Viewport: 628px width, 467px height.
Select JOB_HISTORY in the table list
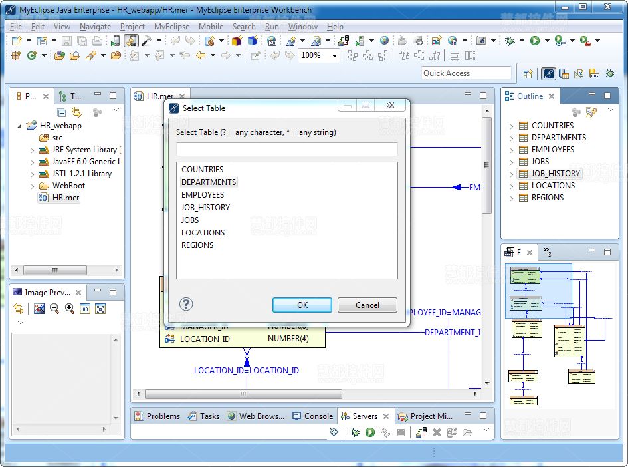click(205, 208)
